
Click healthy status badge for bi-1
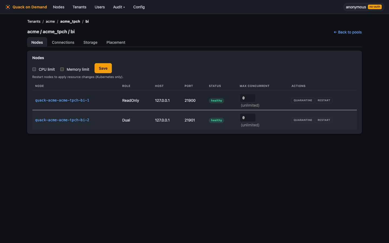click(x=216, y=100)
